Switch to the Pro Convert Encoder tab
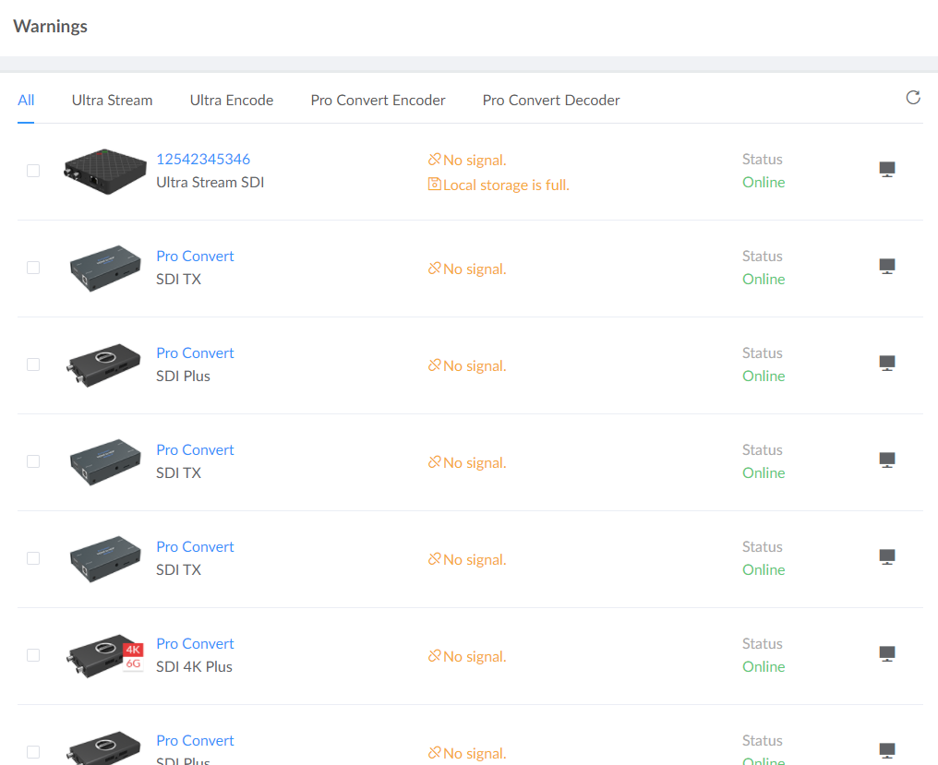 [378, 100]
